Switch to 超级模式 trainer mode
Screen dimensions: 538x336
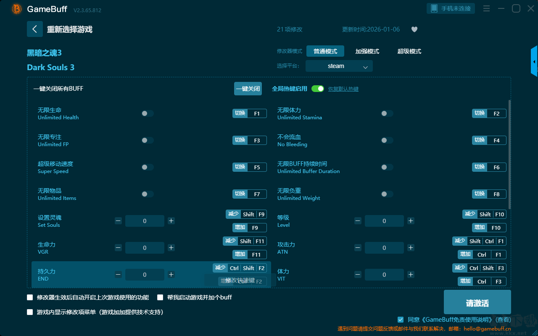(409, 51)
